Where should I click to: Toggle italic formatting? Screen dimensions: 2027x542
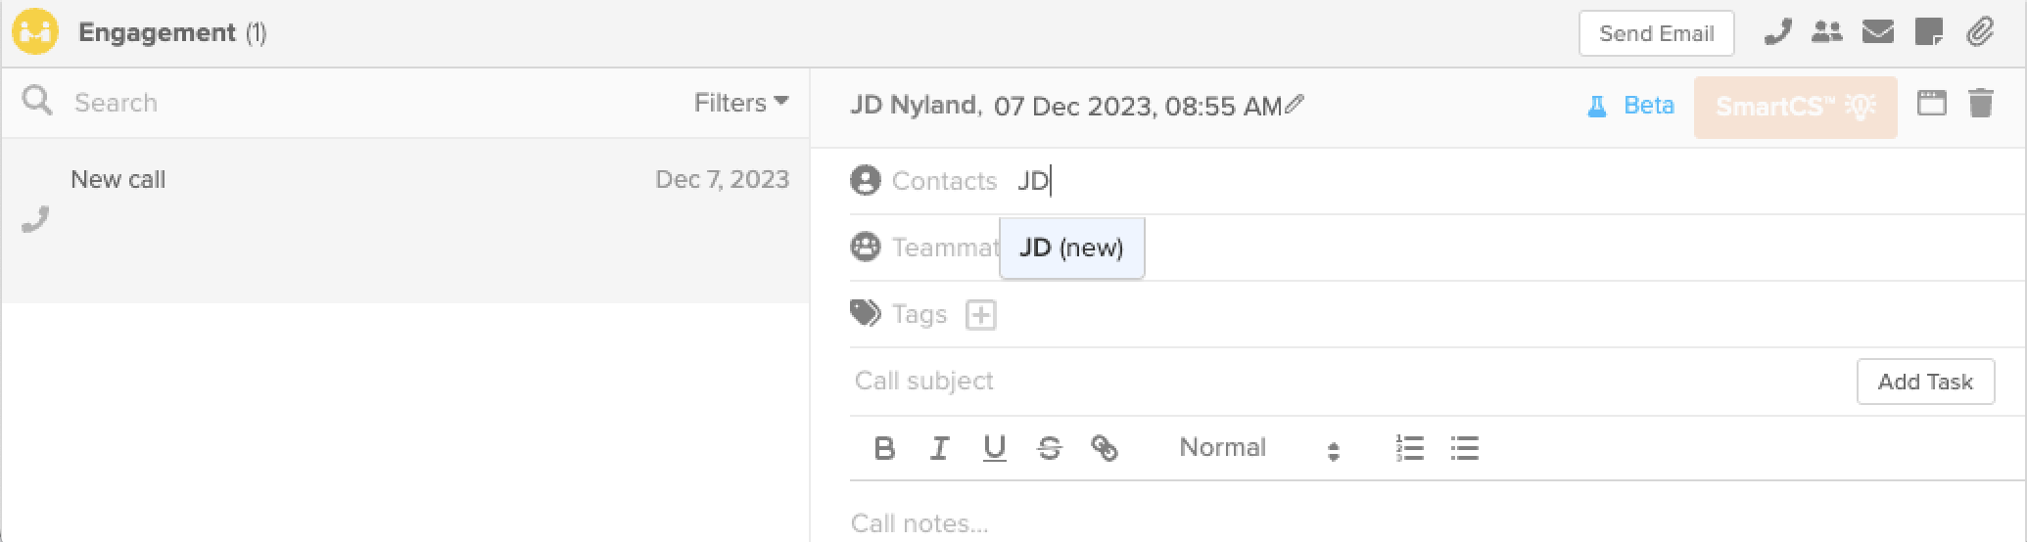tap(939, 448)
